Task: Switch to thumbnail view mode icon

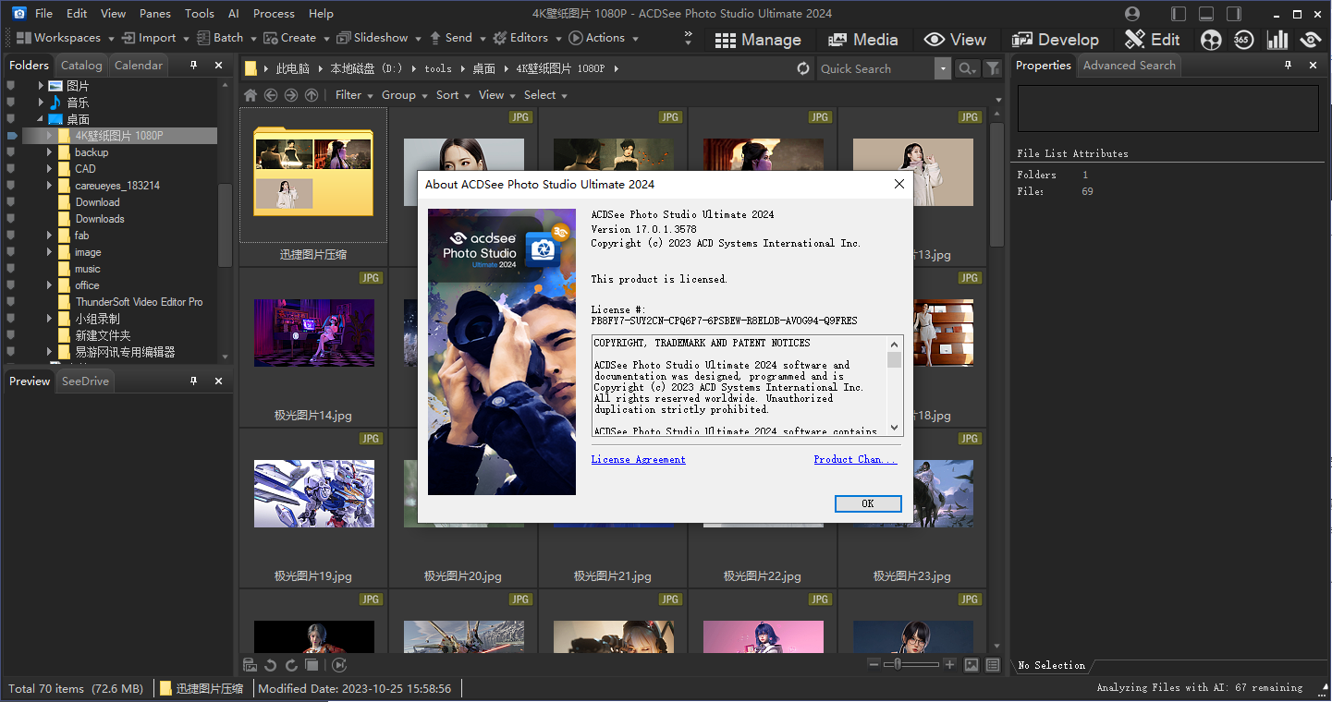Action: (x=972, y=665)
